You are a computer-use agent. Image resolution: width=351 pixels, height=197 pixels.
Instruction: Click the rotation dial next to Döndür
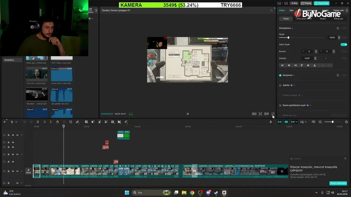325,58
